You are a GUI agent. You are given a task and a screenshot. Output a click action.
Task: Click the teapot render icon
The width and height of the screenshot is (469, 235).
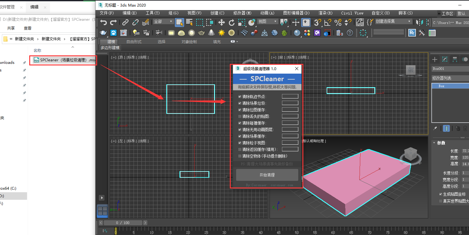pyautogui.click(x=103, y=33)
